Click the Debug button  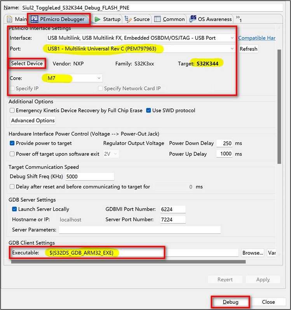(230, 302)
